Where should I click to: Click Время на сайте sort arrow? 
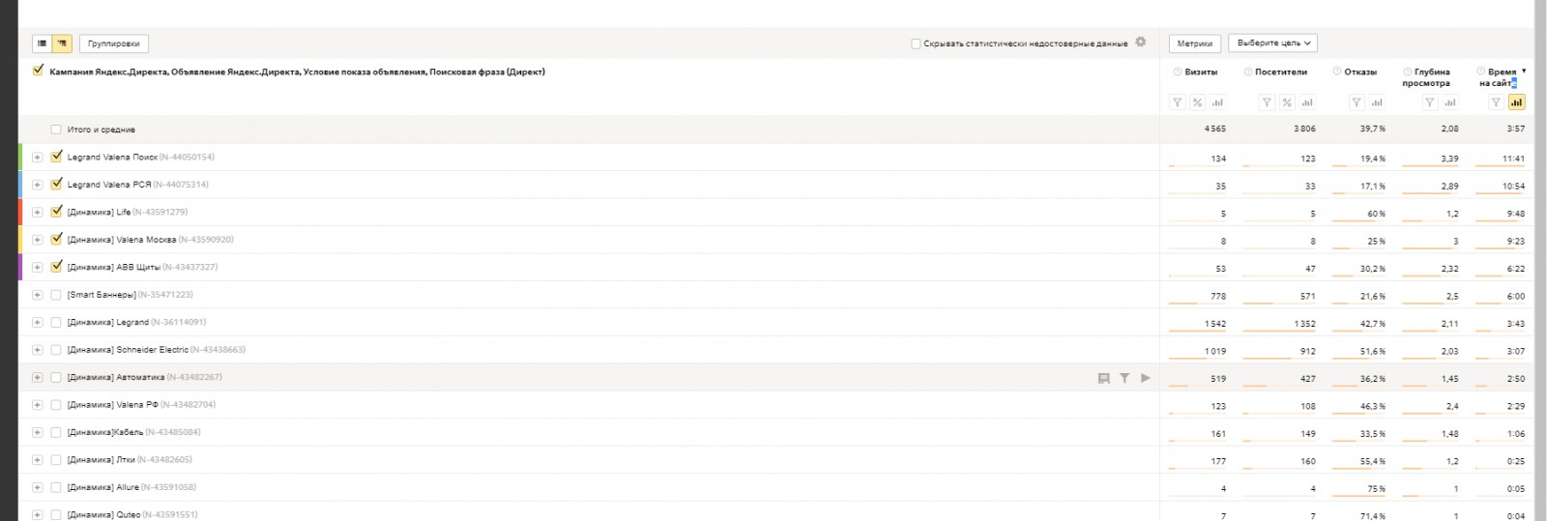pyautogui.click(x=1524, y=72)
